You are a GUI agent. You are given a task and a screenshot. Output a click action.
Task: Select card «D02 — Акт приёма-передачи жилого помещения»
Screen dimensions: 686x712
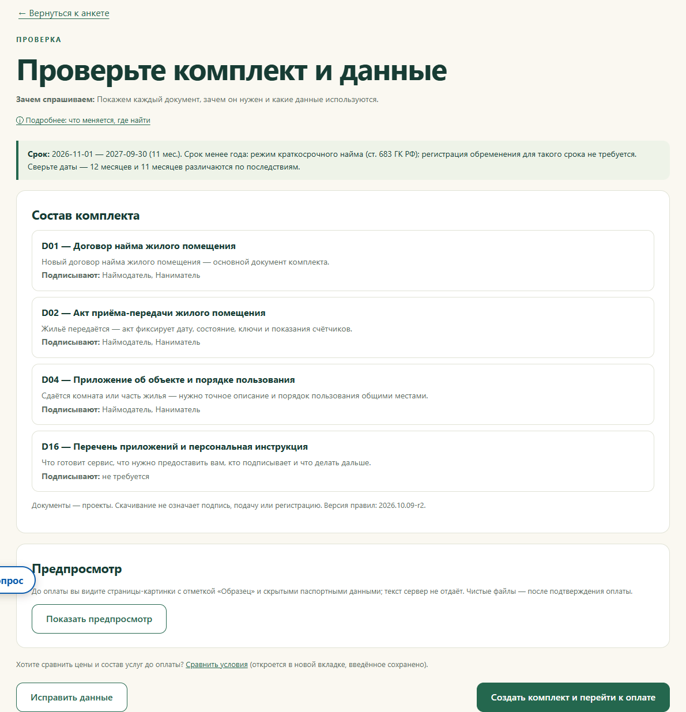[x=343, y=327]
